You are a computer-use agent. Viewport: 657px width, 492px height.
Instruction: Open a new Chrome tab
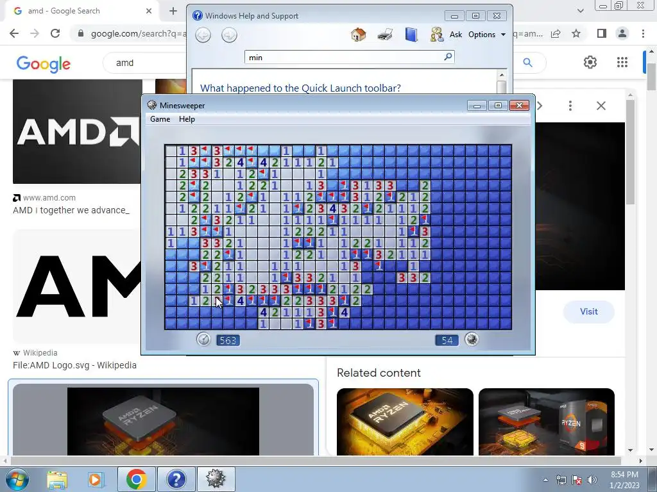click(173, 11)
